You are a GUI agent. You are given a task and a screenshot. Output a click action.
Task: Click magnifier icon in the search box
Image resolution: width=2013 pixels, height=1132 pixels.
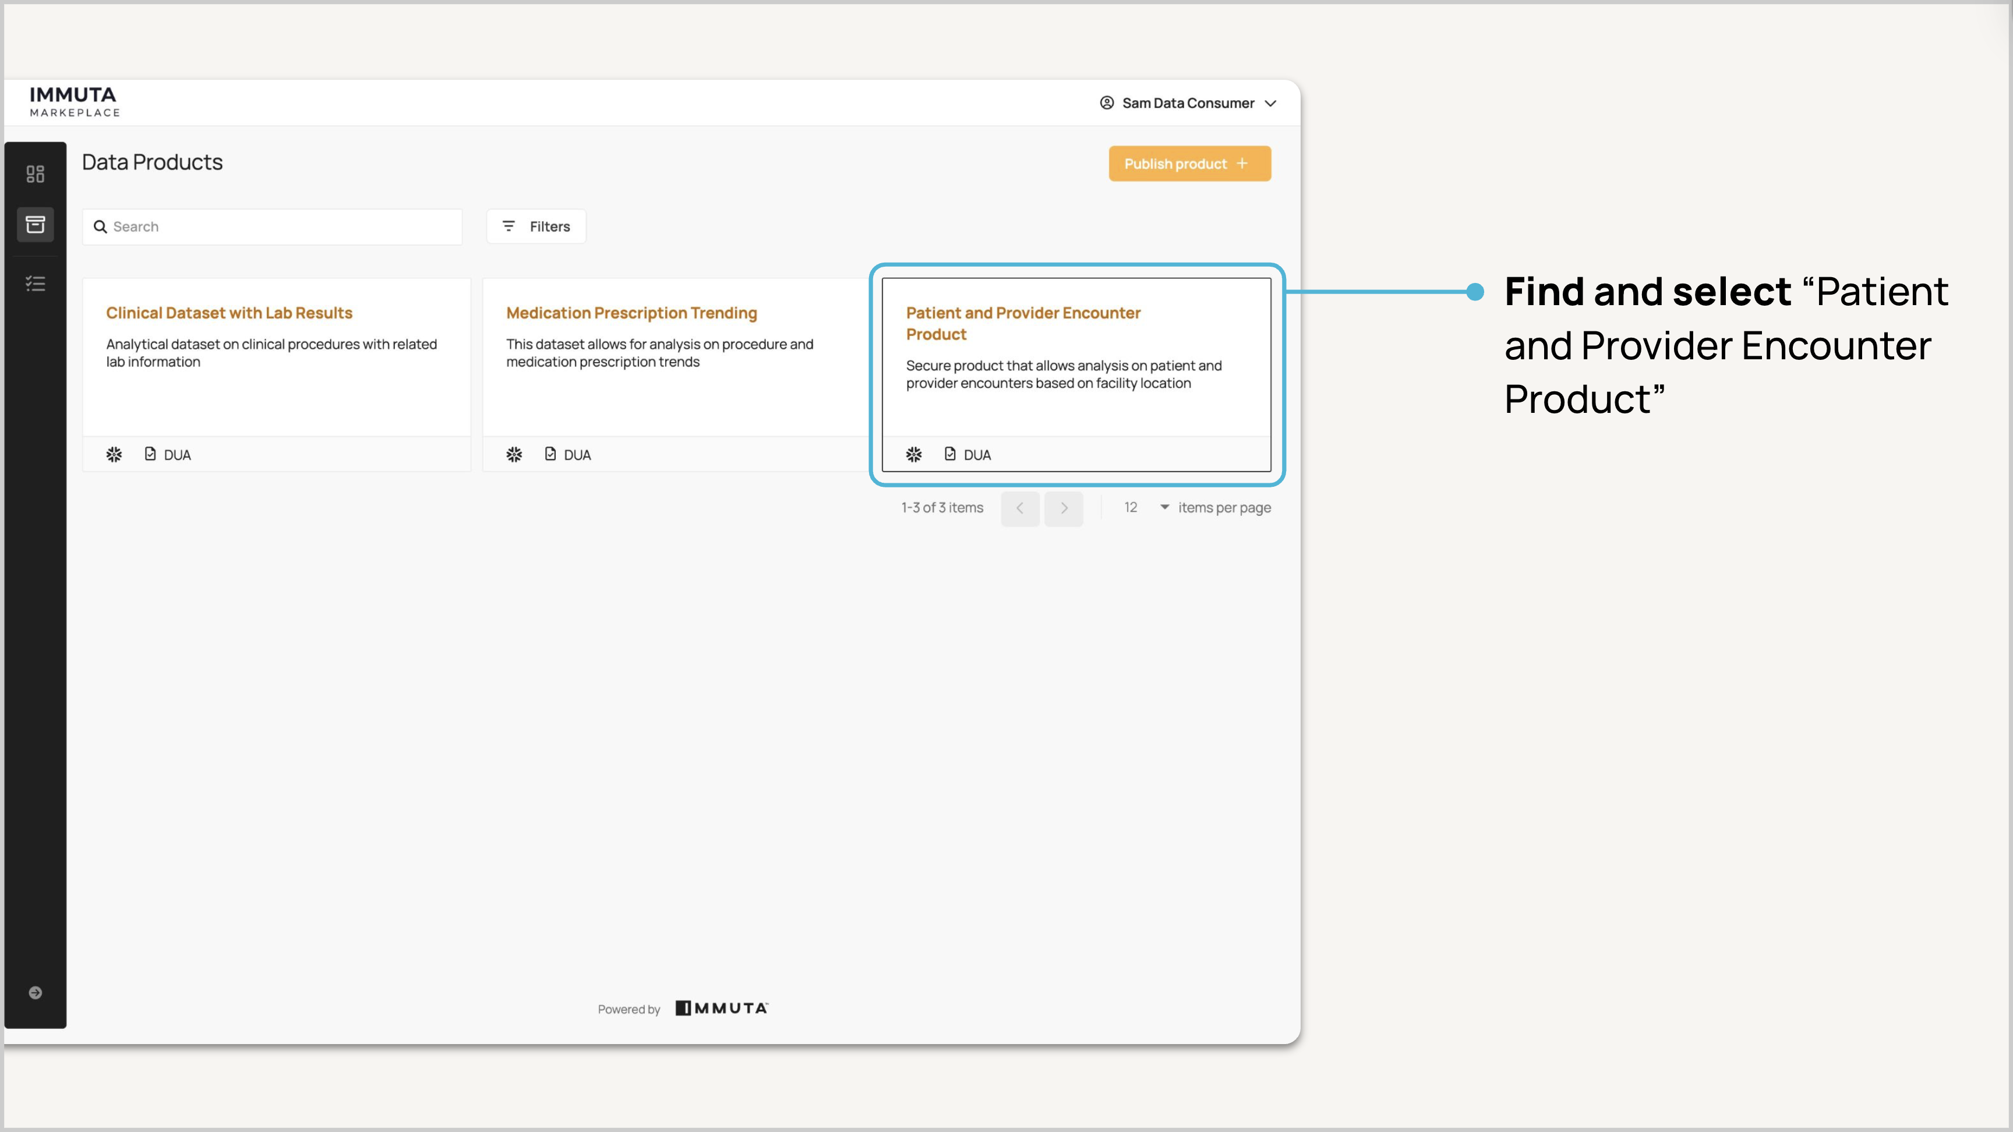(100, 227)
